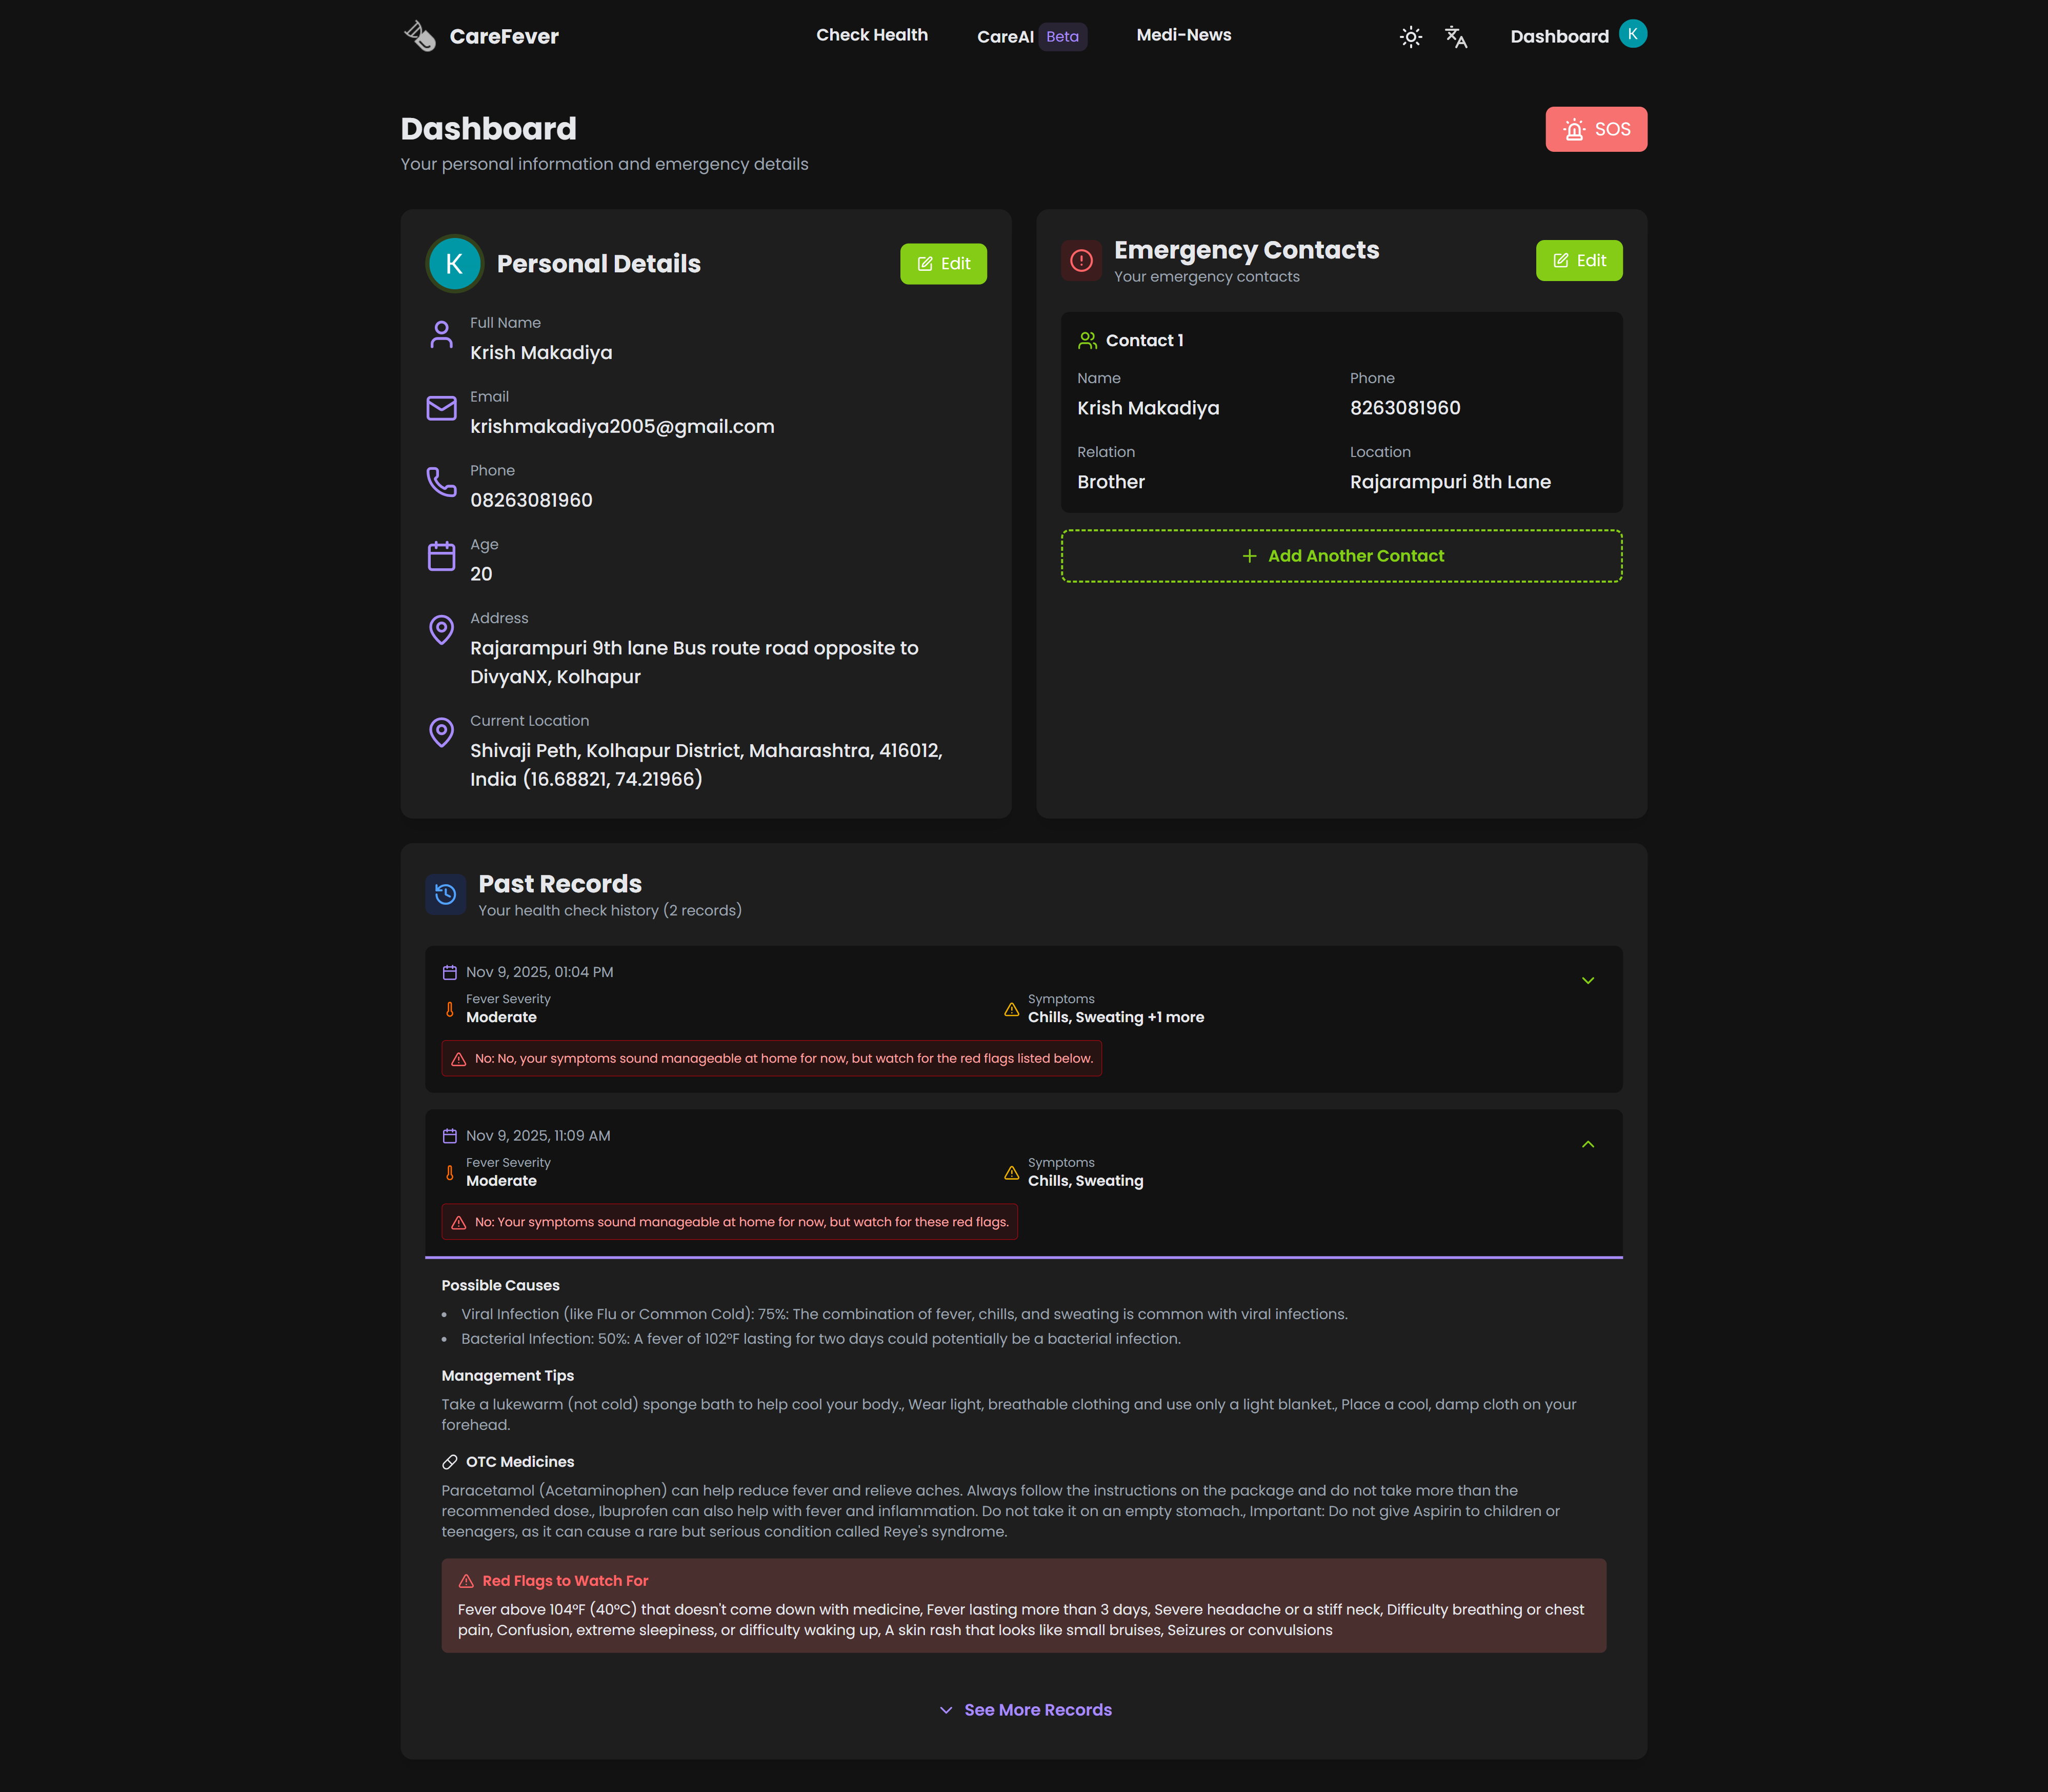Image resolution: width=2048 pixels, height=1792 pixels.
Task: Edit the Personal Details section
Action: (942, 264)
